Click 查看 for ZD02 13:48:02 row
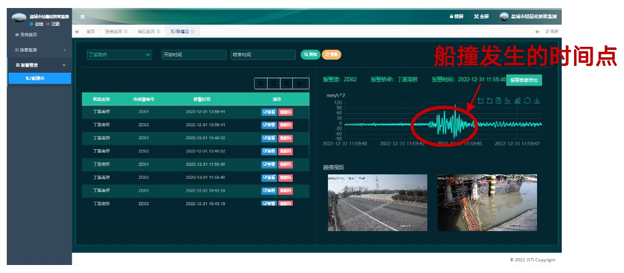 tap(269, 151)
